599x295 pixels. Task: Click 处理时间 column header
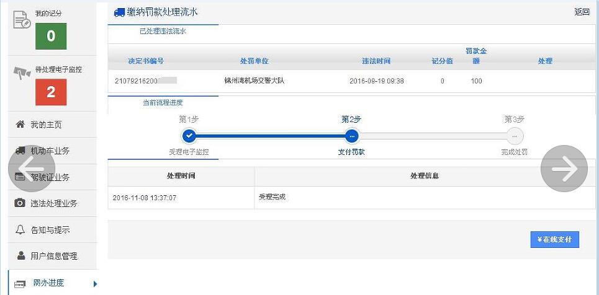181,176
